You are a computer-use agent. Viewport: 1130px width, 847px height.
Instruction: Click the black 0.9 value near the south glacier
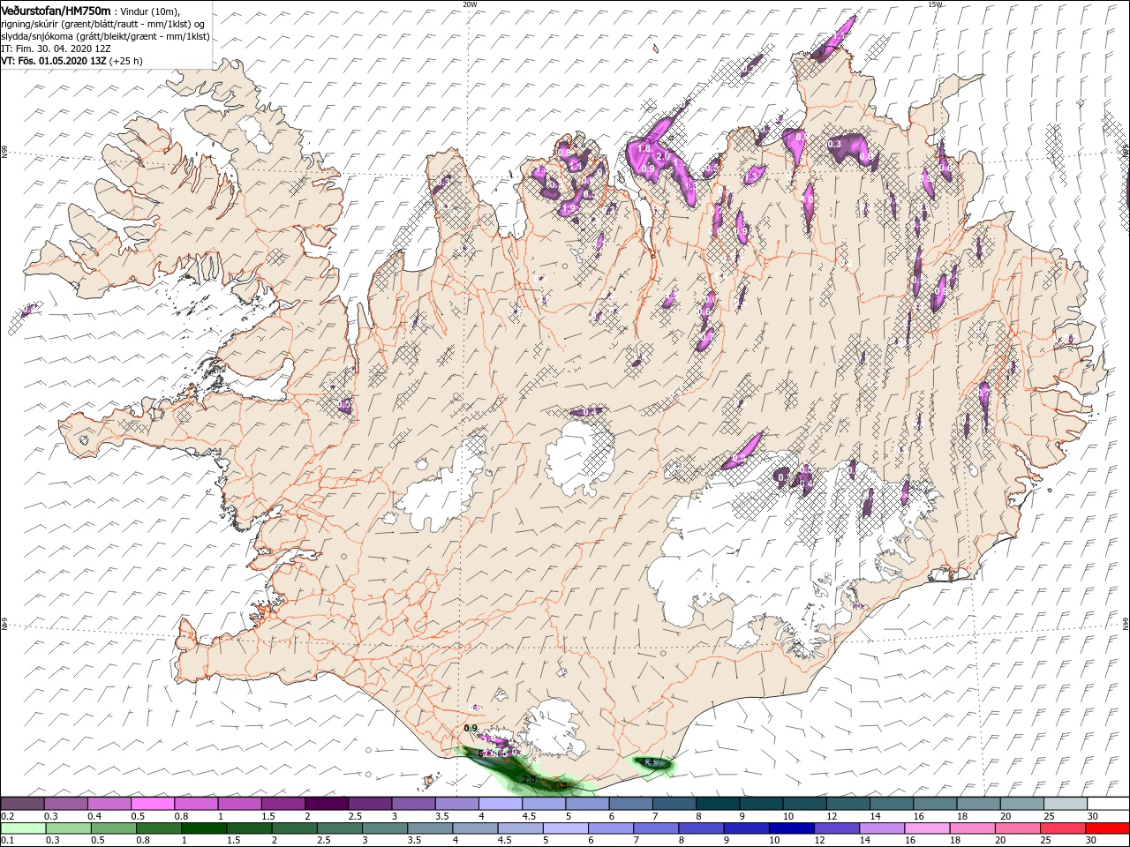471,728
